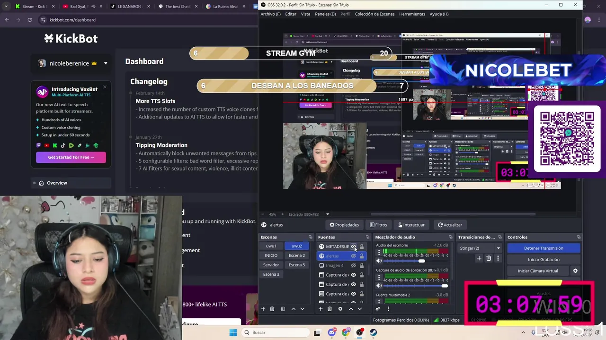Remove transition with trash icon
Viewport: 606px width, 340px height.
coord(489,258)
